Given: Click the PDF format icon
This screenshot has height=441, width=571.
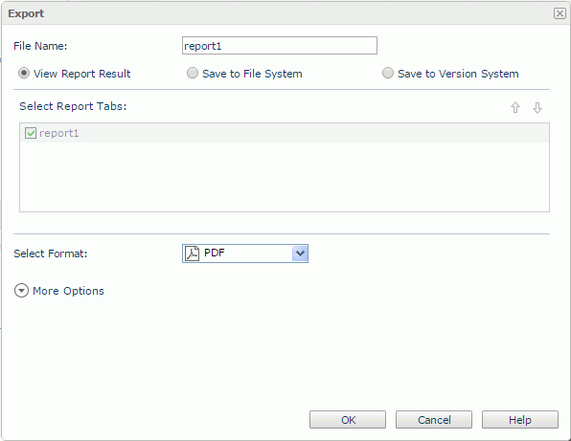Looking at the screenshot, I should (192, 254).
